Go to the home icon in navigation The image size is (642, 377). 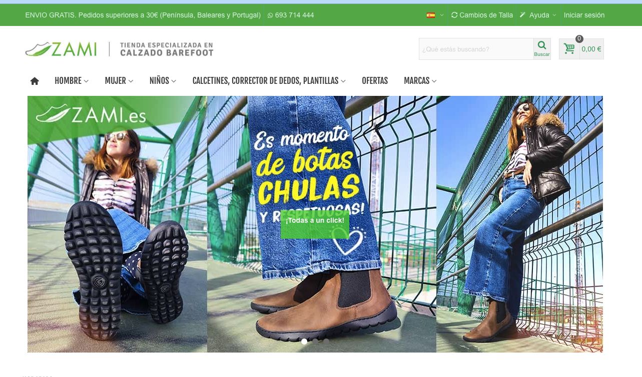35,81
